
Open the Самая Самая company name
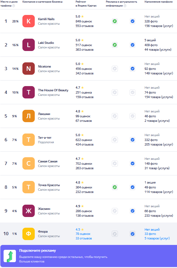(48, 161)
